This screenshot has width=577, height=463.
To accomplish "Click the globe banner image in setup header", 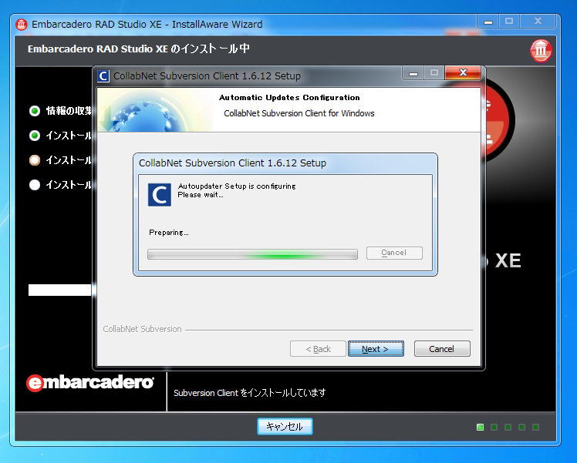I will point(155,110).
